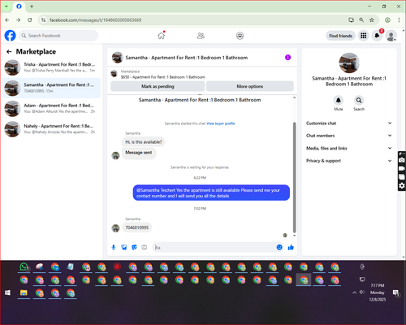Open the purple conversation information icon

(x=287, y=58)
